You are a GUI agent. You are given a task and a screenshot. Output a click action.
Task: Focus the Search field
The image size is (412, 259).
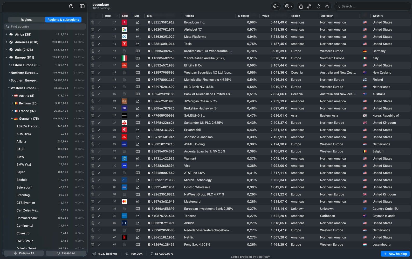[372, 6]
